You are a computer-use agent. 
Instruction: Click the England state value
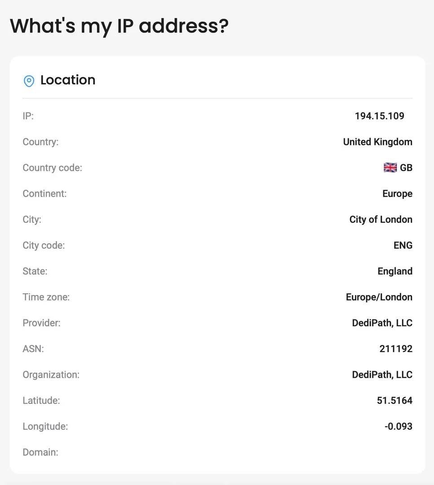click(395, 271)
